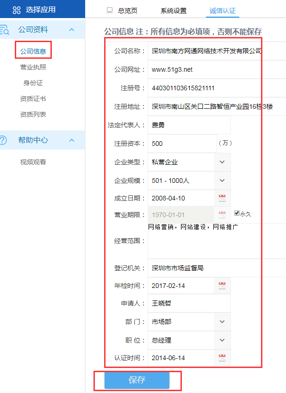
Task: Click the 法定代表人 input field
Action: click(189, 125)
